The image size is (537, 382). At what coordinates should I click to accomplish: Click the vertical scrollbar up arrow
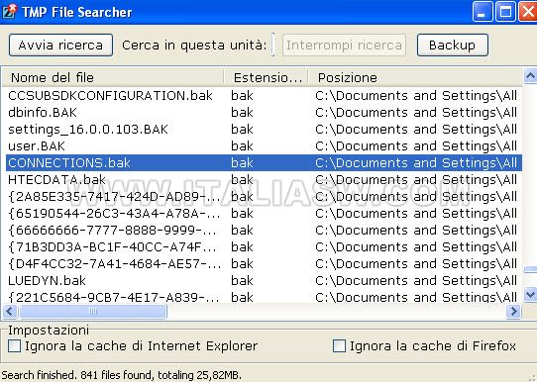[530, 76]
